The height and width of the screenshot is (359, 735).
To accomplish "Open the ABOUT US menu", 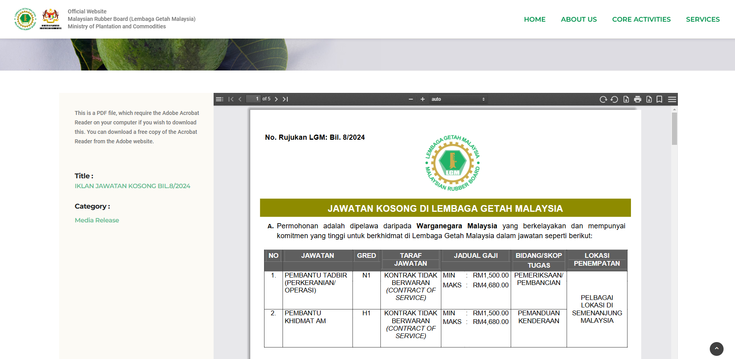I will [579, 19].
